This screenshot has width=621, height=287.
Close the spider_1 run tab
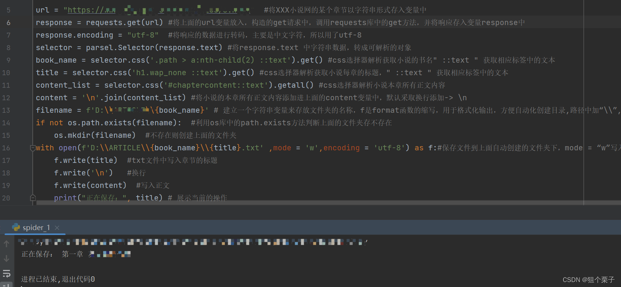point(57,227)
